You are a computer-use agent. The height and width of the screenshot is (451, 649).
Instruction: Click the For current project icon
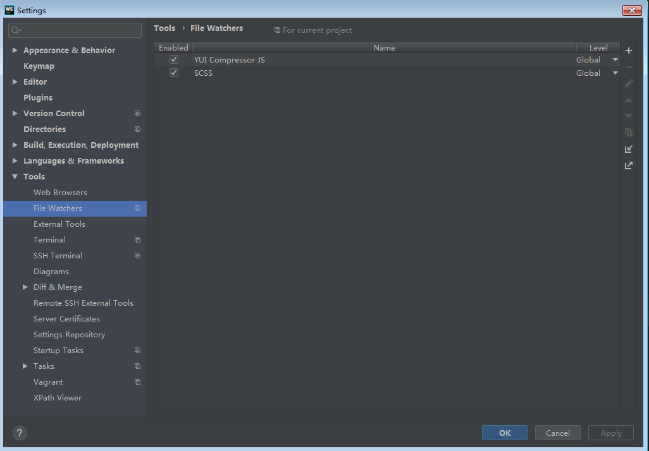pos(277,30)
